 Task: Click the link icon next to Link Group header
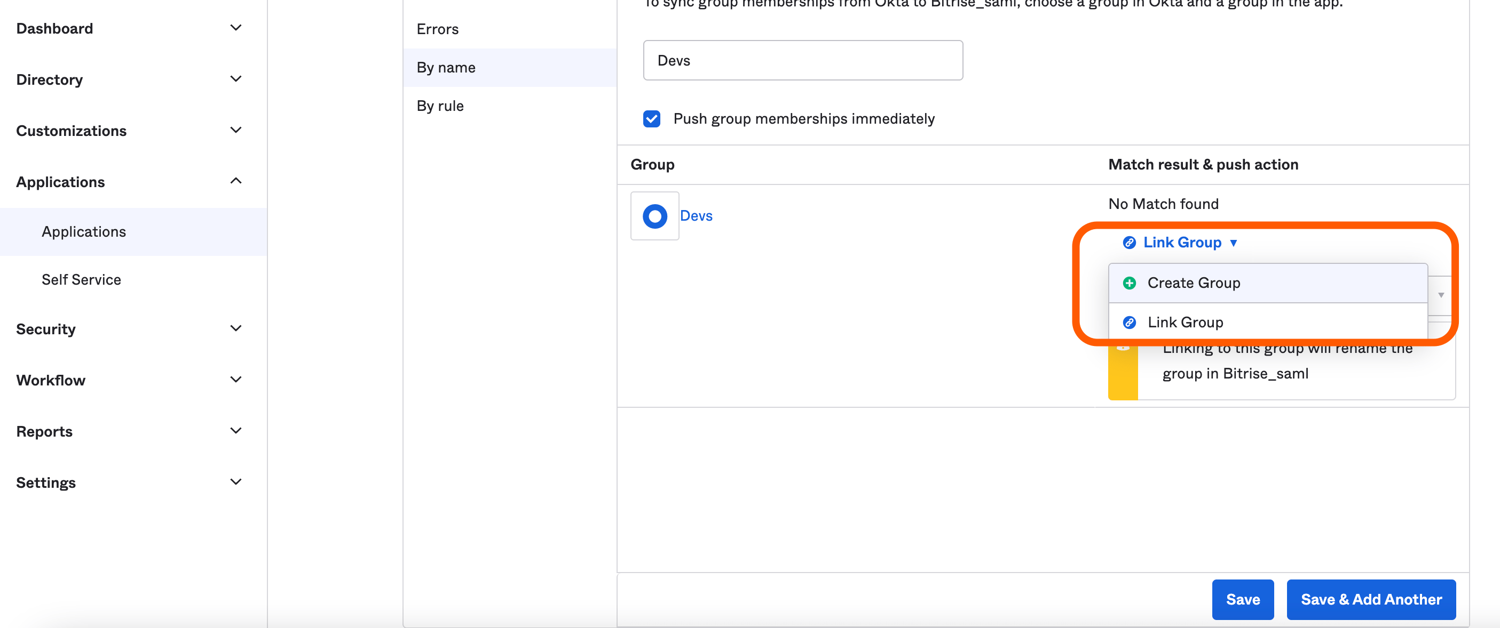[1129, 243]
